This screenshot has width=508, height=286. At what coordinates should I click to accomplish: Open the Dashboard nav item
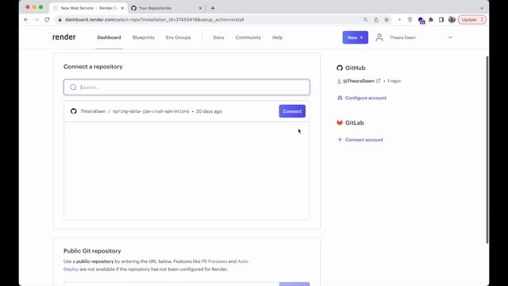[x=109, y=37]
